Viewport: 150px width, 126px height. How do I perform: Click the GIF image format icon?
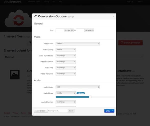coord(15,75)
